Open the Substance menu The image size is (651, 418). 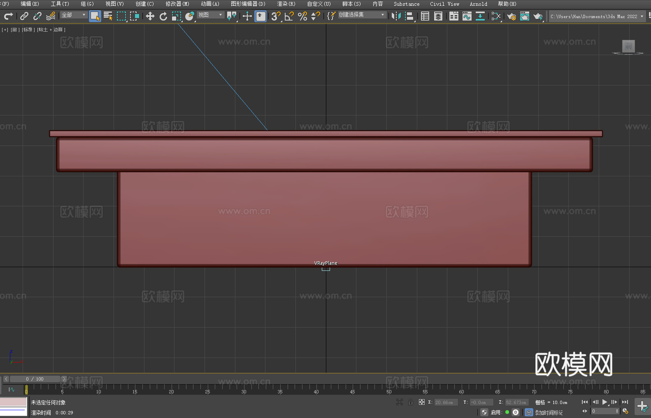click(x=407, y=4)
